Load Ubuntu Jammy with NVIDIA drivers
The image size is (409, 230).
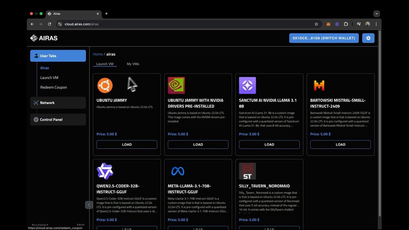[x=198, y=144]
